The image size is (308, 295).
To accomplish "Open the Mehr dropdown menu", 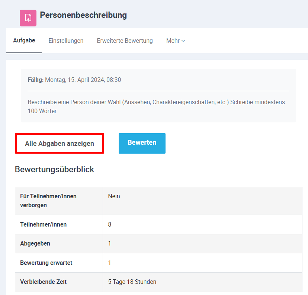I will point(173,41).
